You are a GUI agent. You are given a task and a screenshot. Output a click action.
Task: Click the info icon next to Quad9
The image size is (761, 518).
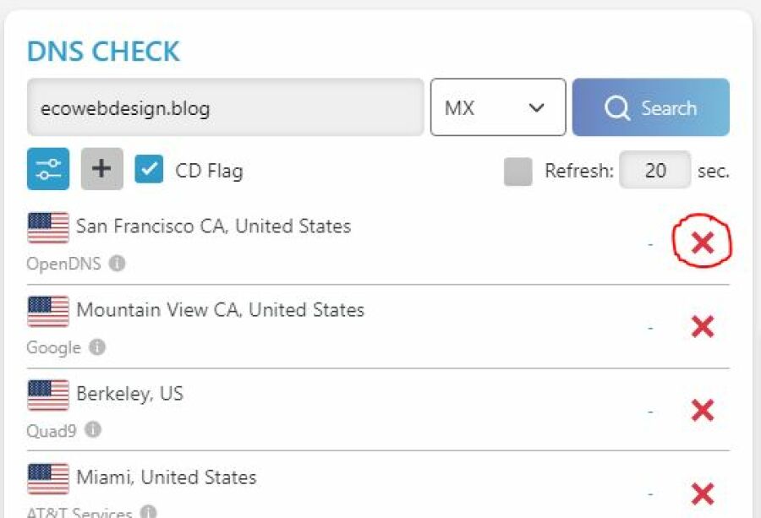[93, 430]
